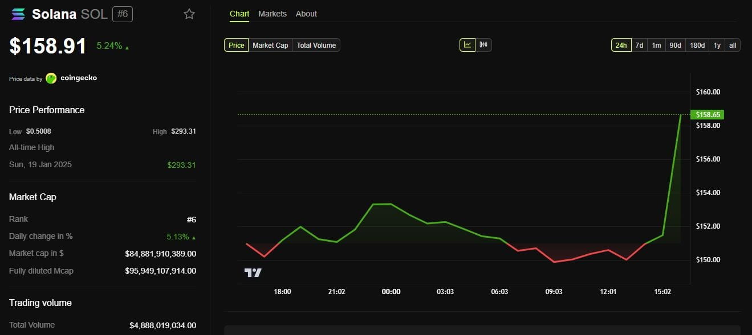Switch to candlestick chart view icon
The height and width of the screenshot is (335, 752).
[x=483, y=45]
